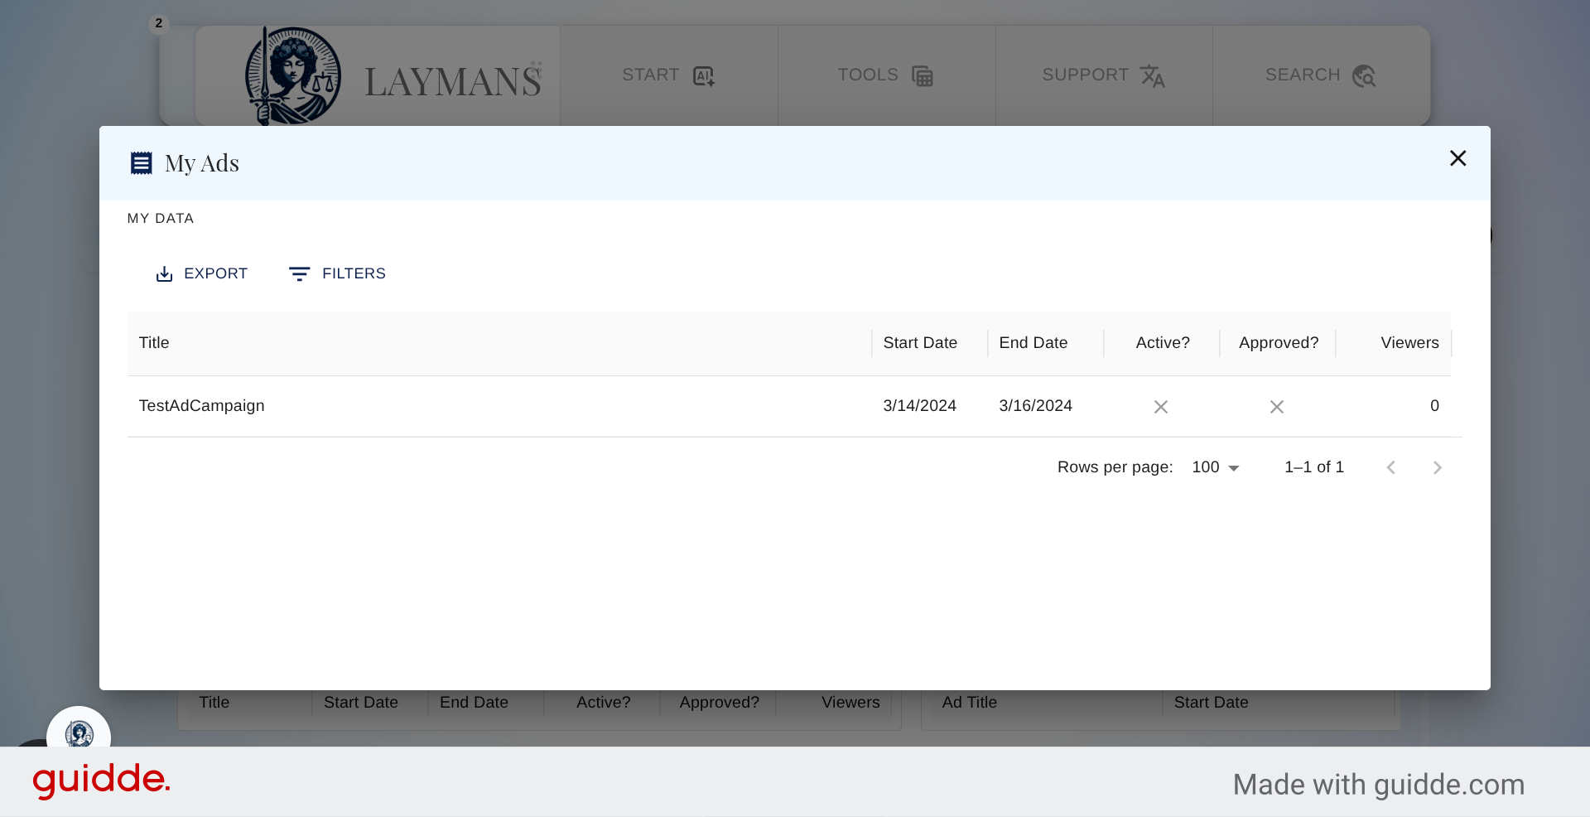Image resolution: width=1590 pixels, height=817 pixels.
Task: Click the translation icon next to SUPPORT
Action: (x=1154, y=76)
